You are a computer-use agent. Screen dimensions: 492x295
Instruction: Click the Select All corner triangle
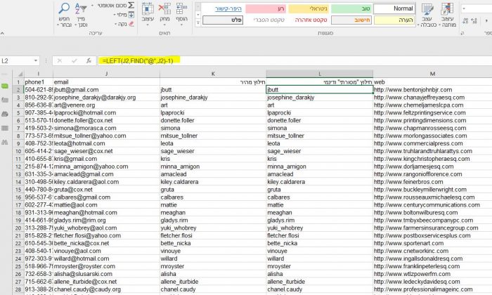20,74
